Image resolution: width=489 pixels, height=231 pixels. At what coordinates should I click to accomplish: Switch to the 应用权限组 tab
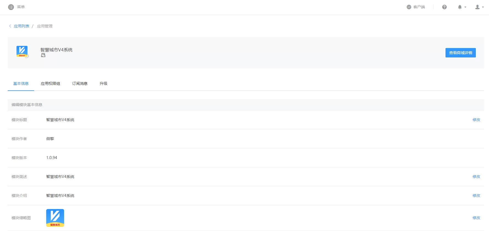[50, 84]
